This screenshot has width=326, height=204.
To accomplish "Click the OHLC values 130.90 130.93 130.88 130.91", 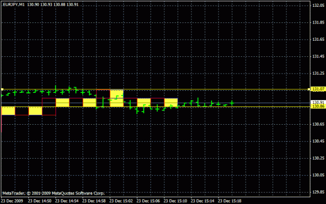I will [53, 5].
